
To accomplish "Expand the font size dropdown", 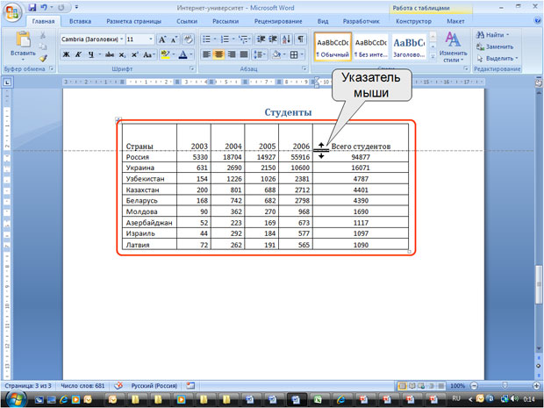I will 150,39.
